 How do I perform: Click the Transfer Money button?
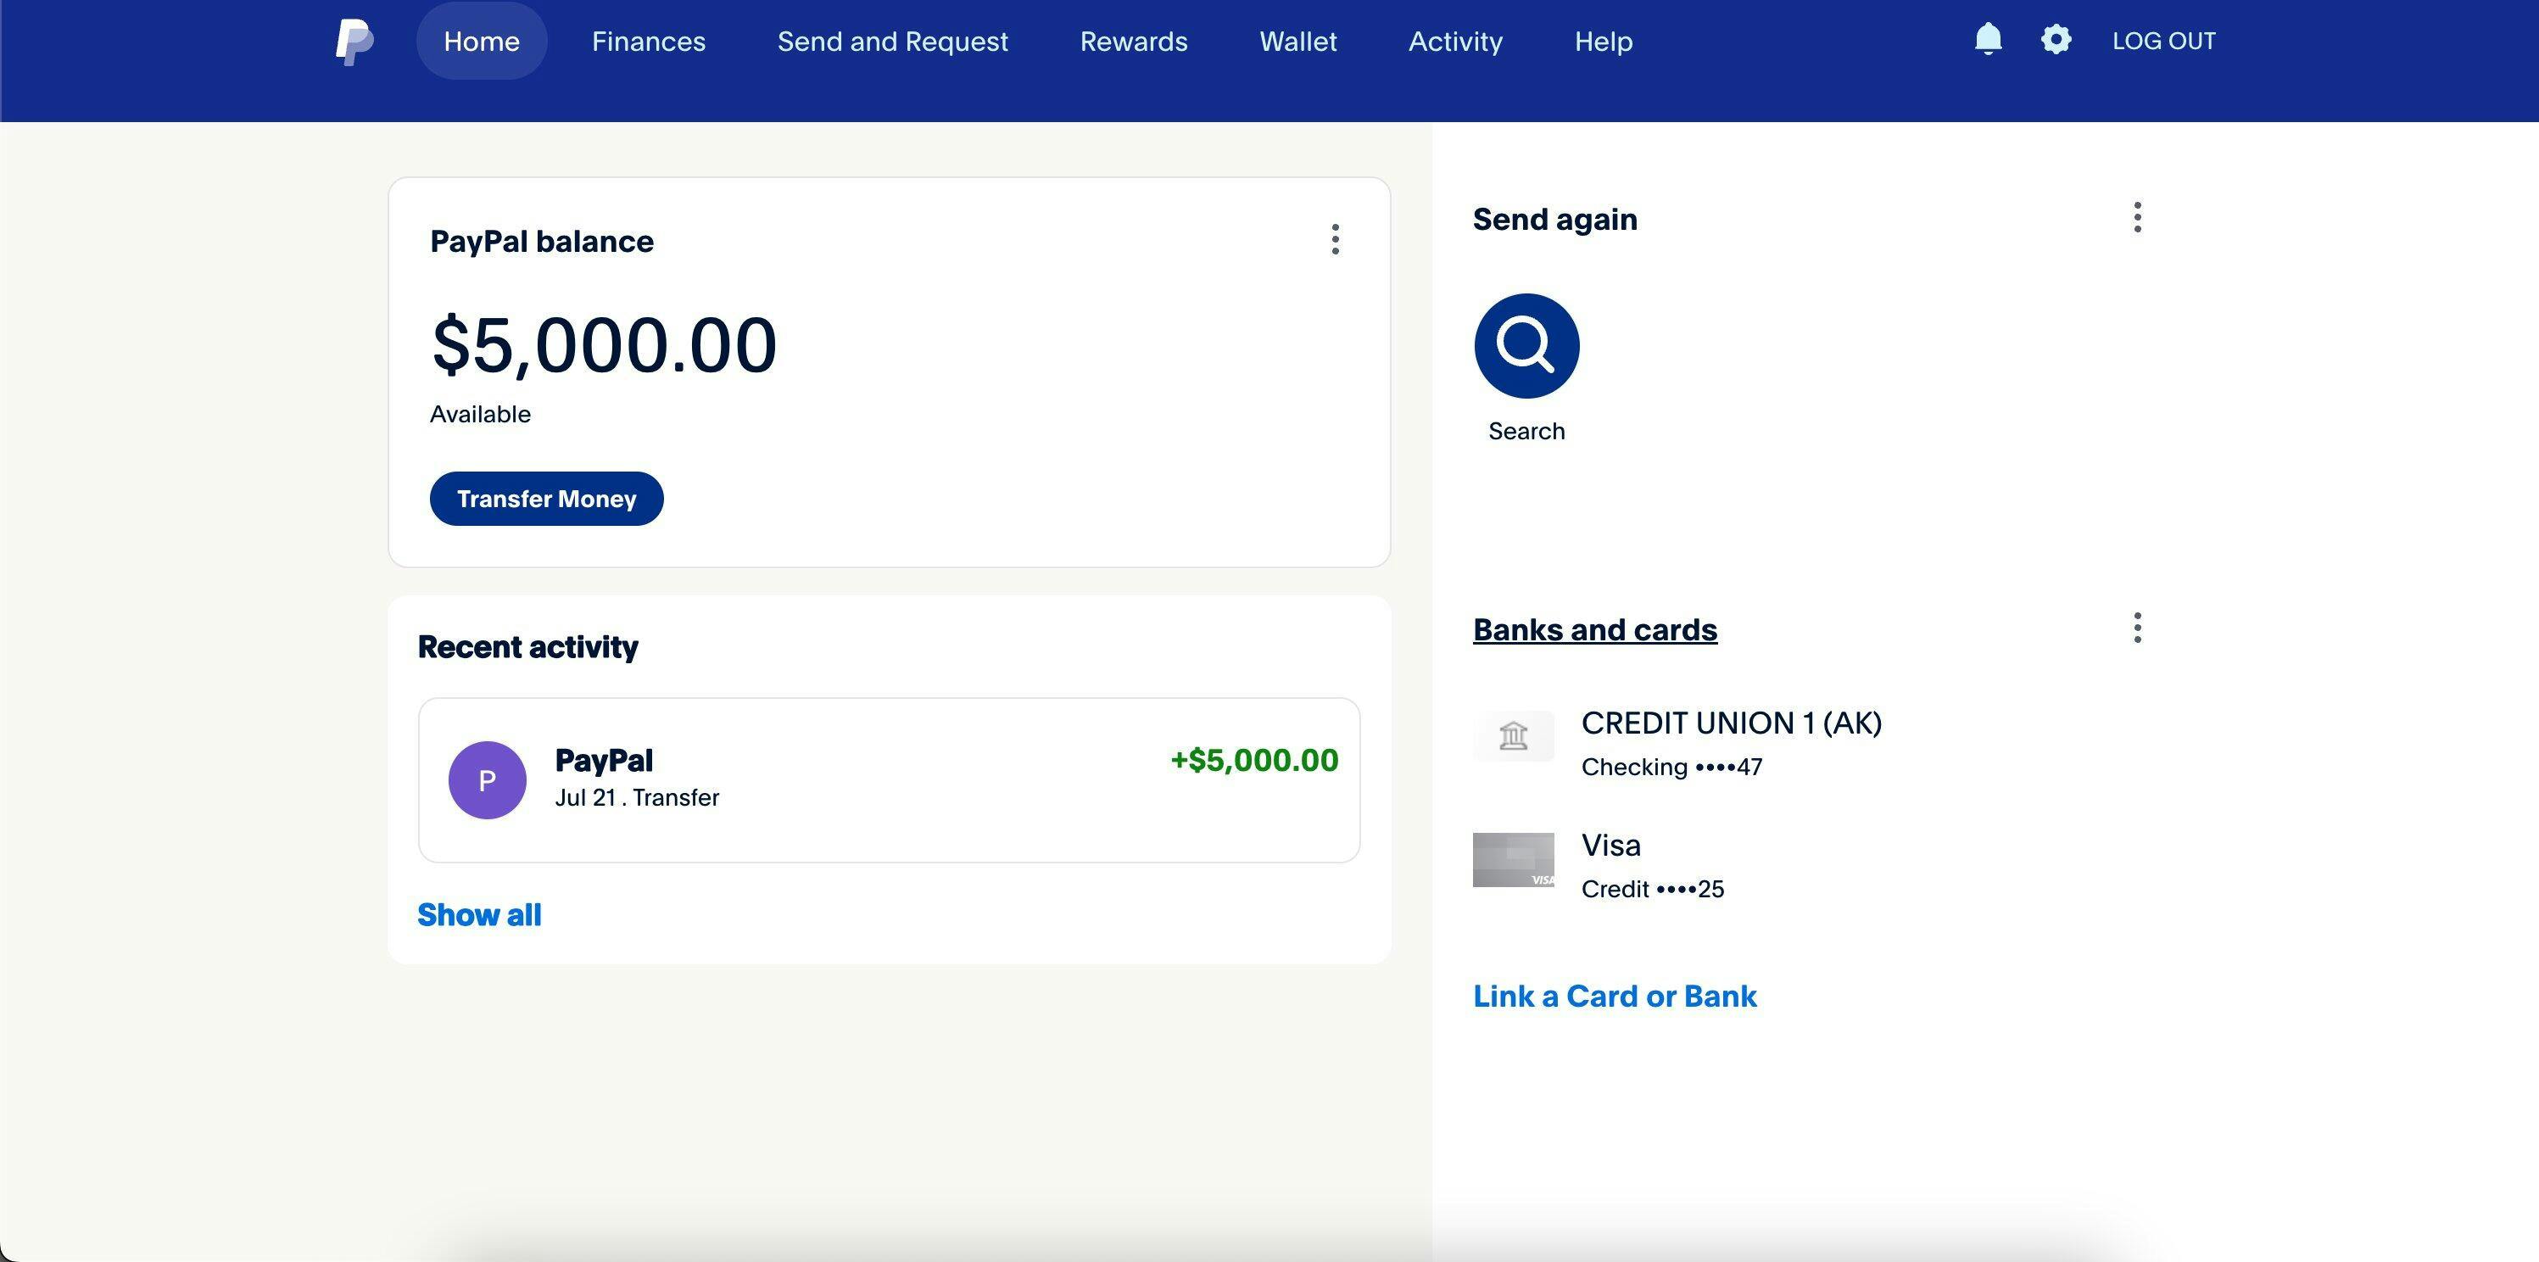click(x=546, y=499)
